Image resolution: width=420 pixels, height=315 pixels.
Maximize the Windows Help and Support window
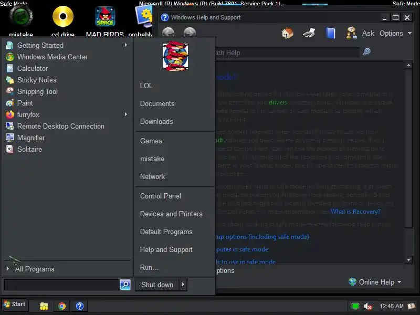click(x=396, y=17)
